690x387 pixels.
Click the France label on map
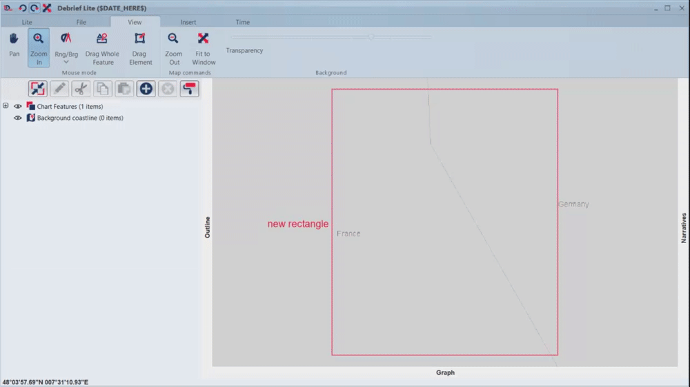348,233
